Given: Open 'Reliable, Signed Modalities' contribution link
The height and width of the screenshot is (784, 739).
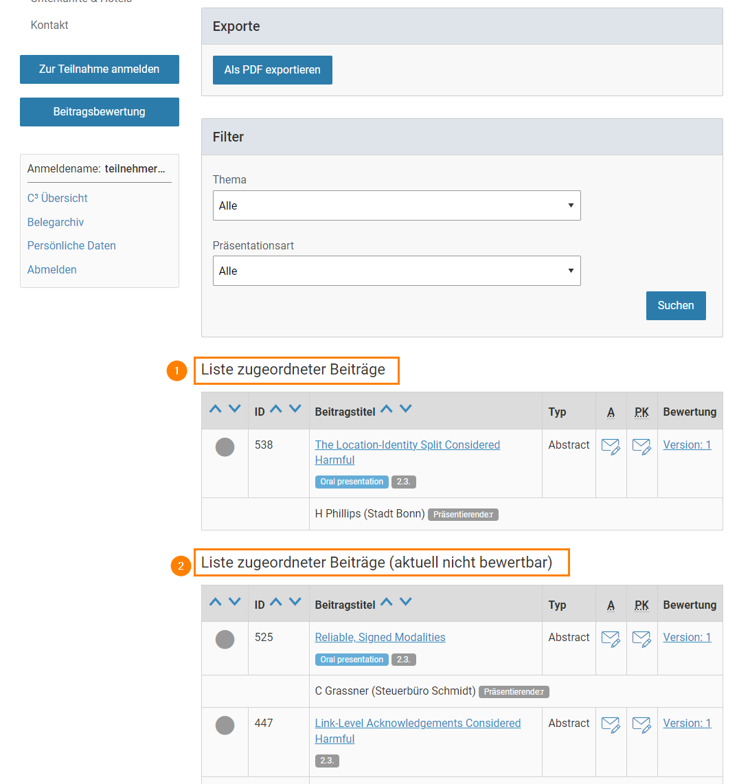Looking at the screenshot, I should (380, 637).
